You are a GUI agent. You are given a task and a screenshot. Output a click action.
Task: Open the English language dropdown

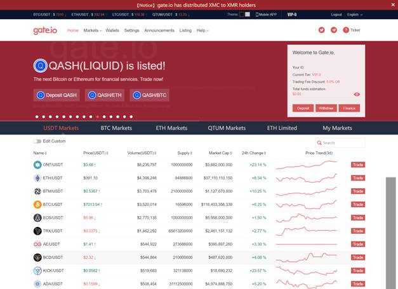click(x=355, y=15)
